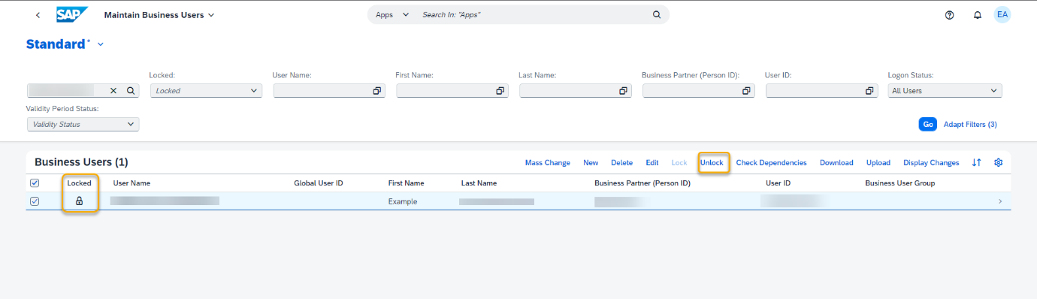Click the First Name column header
Viewport: 1037px width, 299px height.
(x=407, y=183)
